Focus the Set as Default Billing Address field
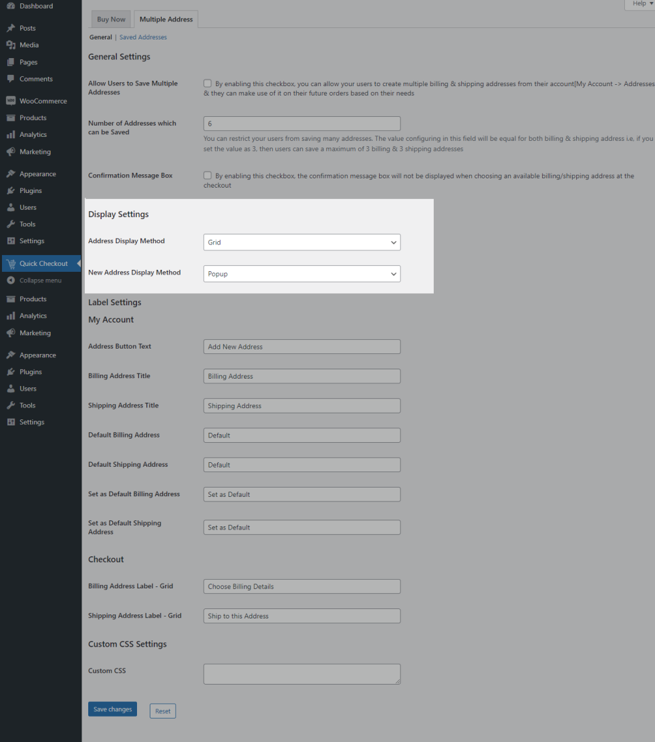The height and width of the screenshot is (742, 655). 301,494
